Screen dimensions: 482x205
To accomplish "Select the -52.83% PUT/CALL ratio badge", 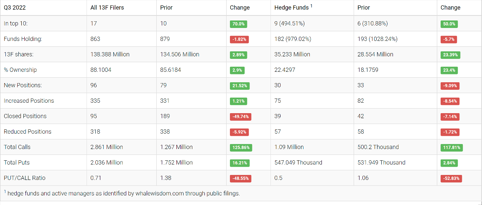I will click(x=451, y=178).
